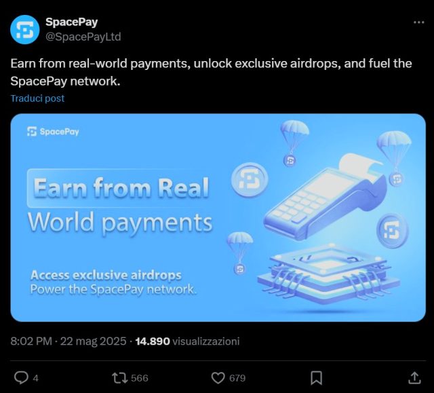Open the Earn from Real World payments image

tap(218, 217)
